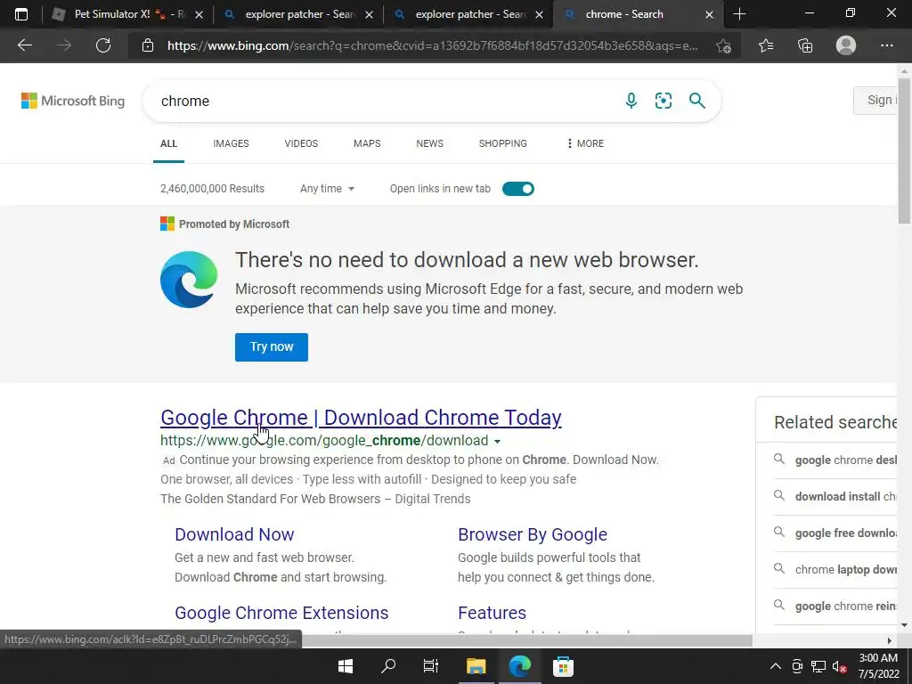The height and width of the screenshot is (684, 912).
Task: Select related search google chrome desktop
Action: coord(835,460)
